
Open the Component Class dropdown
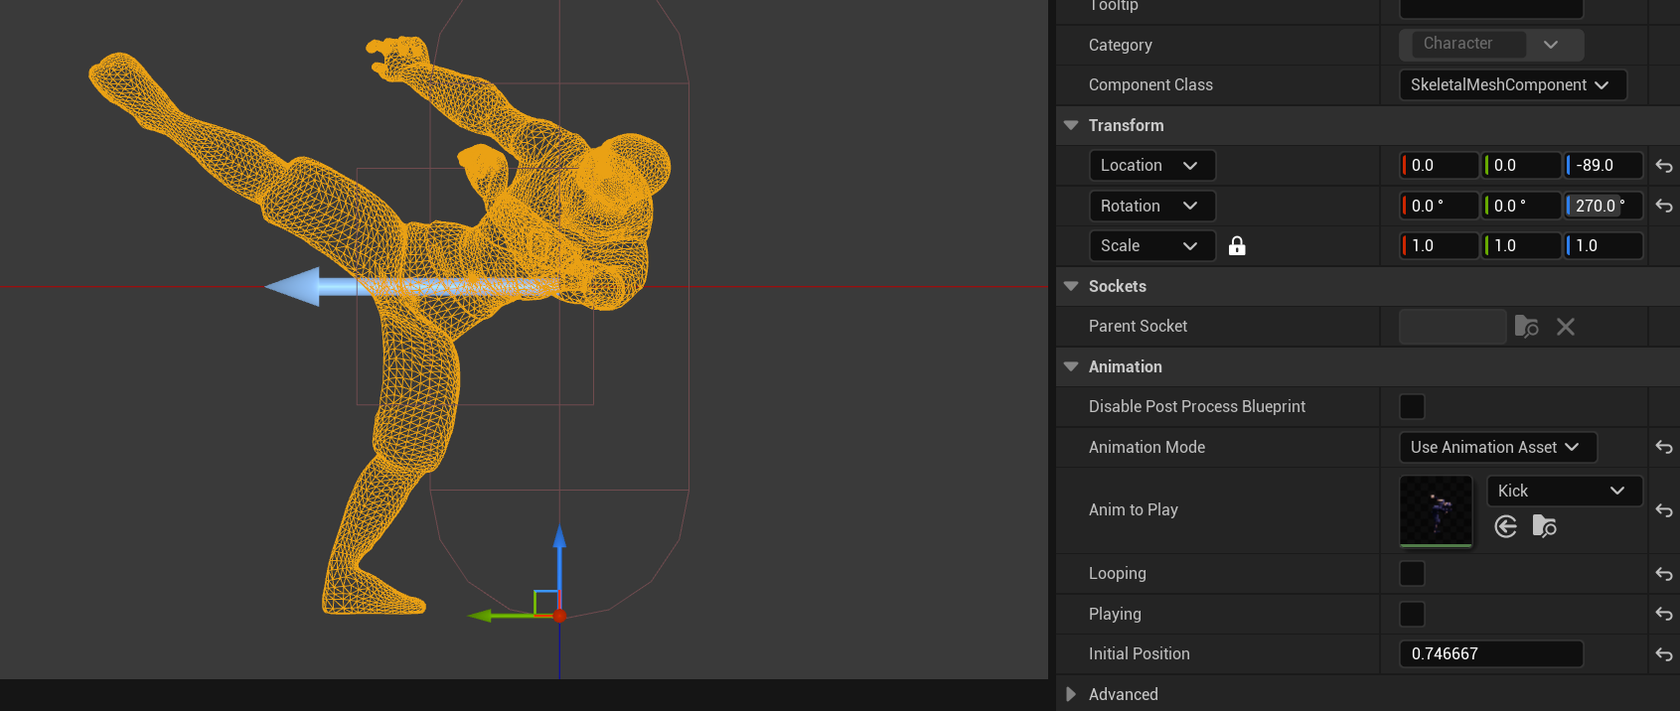click(1512, 85)
